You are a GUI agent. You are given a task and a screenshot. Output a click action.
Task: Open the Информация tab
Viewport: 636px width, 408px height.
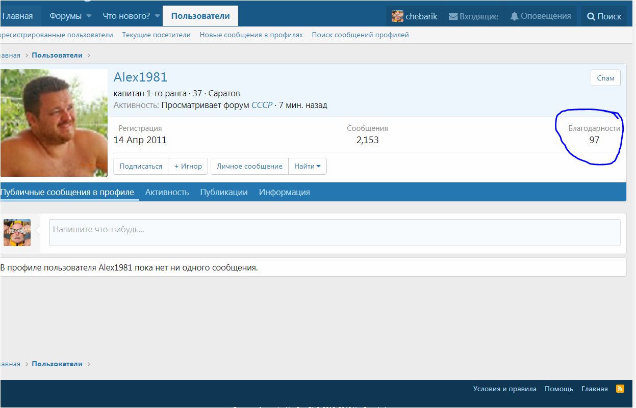coord(284,192)
